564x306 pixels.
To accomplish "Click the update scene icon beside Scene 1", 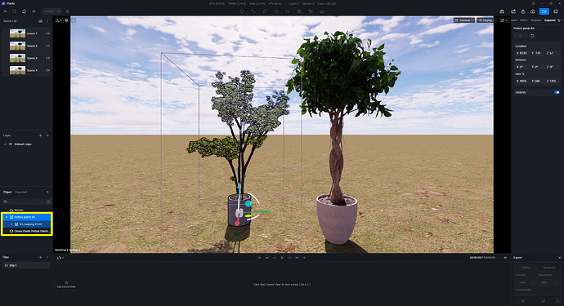I will 47,33.
